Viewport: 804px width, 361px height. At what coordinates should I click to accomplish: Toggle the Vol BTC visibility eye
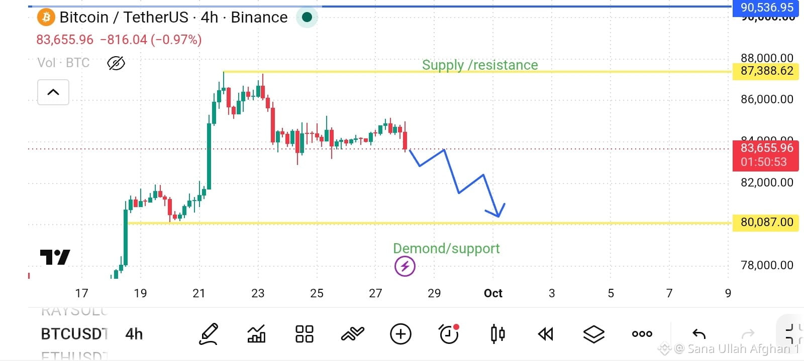click(x=116, y=63)
